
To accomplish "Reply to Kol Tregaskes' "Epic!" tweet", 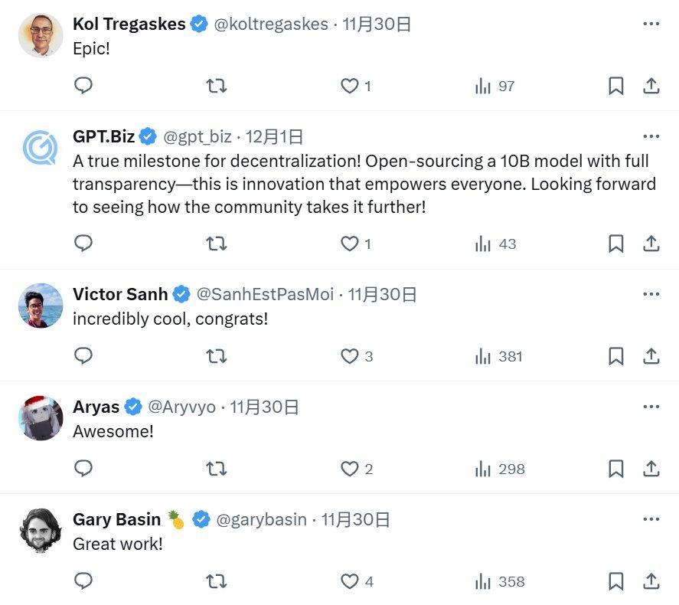I will click(83, 85).
